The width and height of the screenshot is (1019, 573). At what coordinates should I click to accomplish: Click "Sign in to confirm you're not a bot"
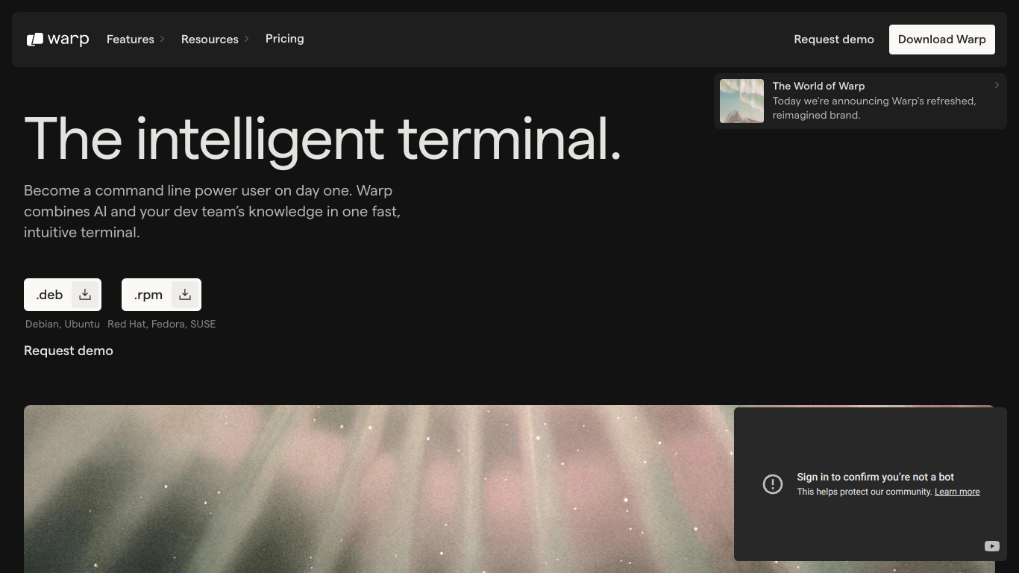tap(876, 477)
